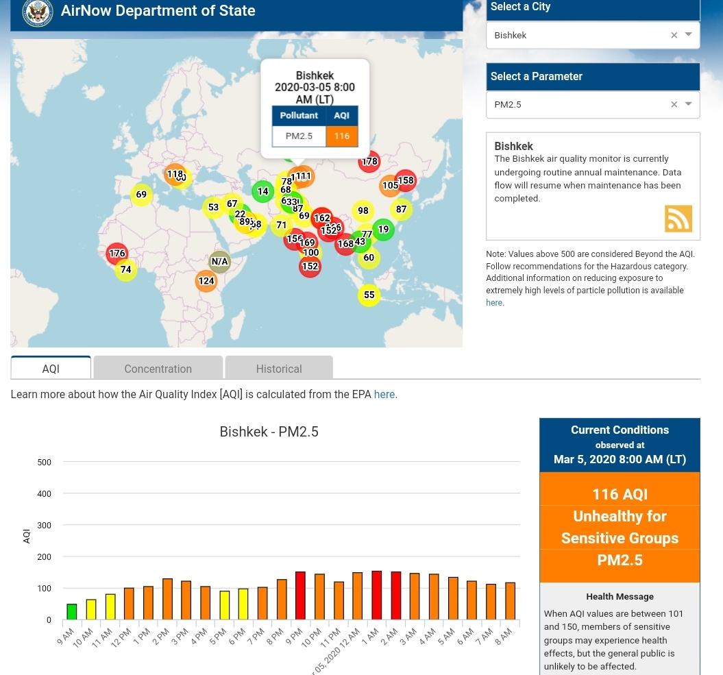Click the yellow 55 map marker
Screen dimensions: 723x675
tap(369, 295)
